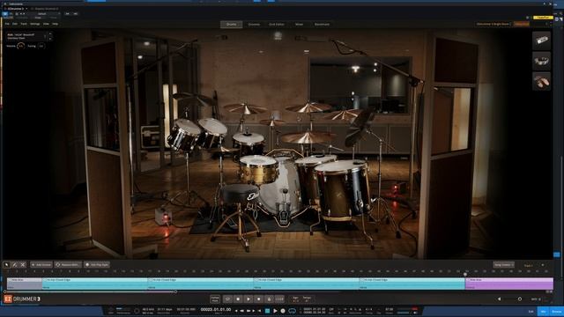Open the Browse view in host DAW

[556, 311]
